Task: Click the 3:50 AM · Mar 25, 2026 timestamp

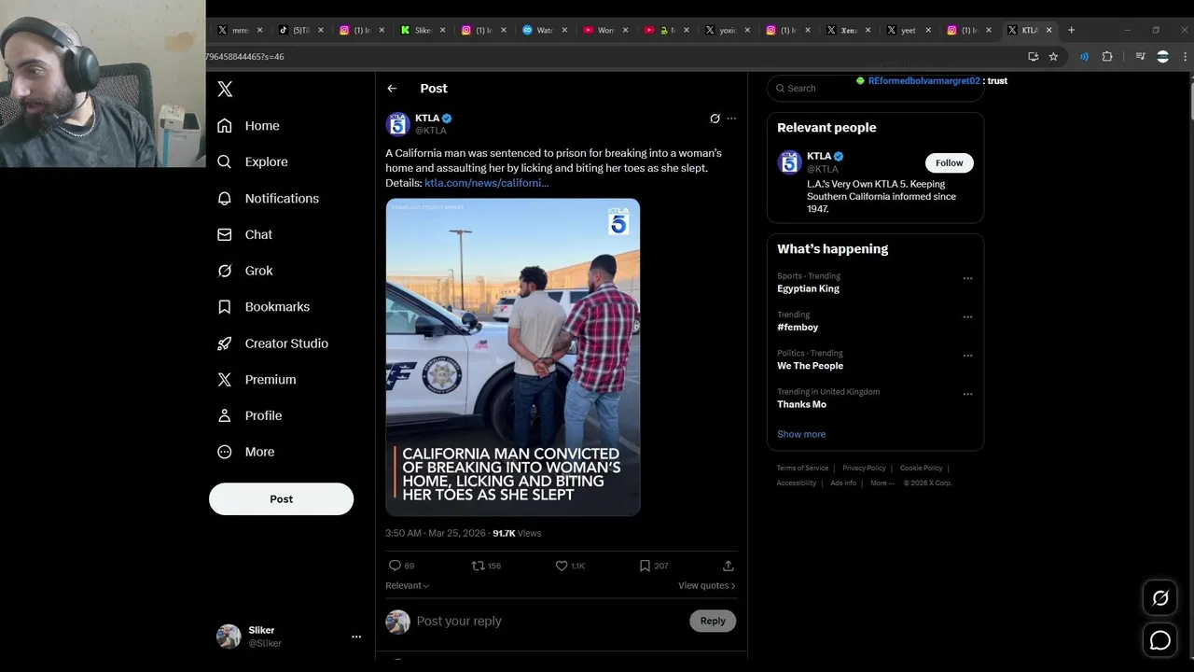Action: point(436,533)
